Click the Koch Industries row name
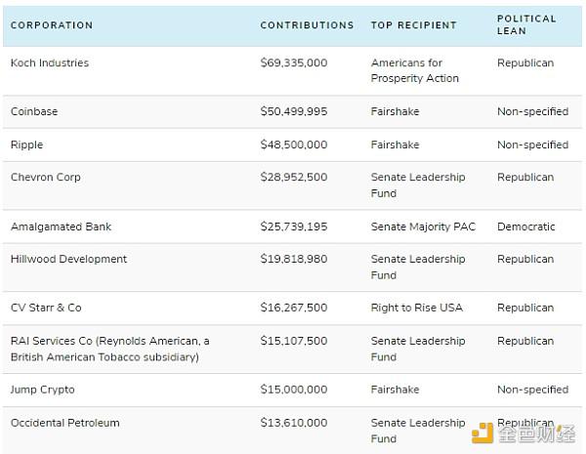The height and width of the screenshot is (454, 586). (x=50, y=62)
